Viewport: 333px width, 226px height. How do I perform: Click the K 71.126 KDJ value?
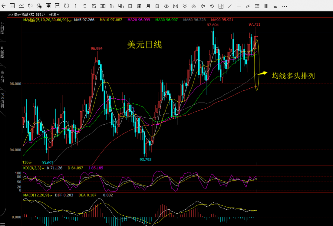point(55,168)
